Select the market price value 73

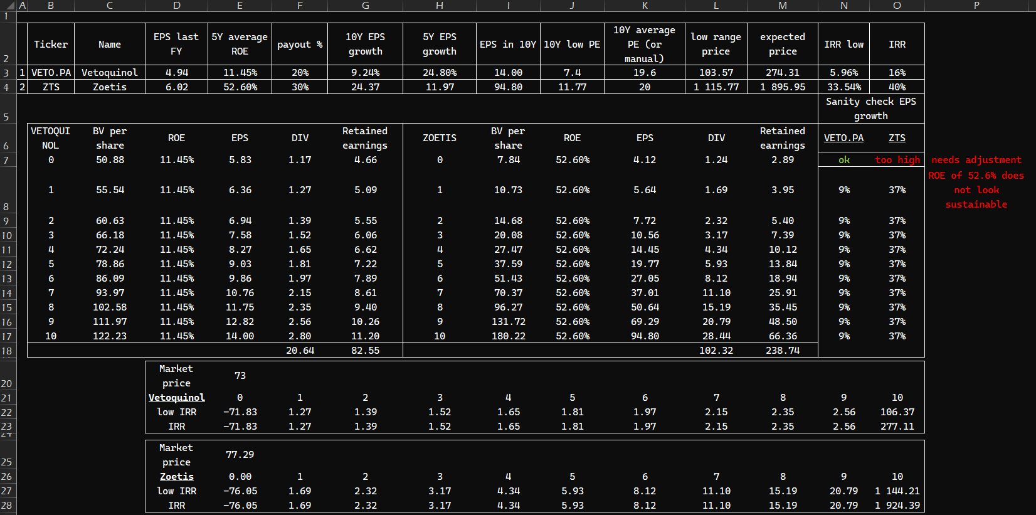(x=240, y=376)
